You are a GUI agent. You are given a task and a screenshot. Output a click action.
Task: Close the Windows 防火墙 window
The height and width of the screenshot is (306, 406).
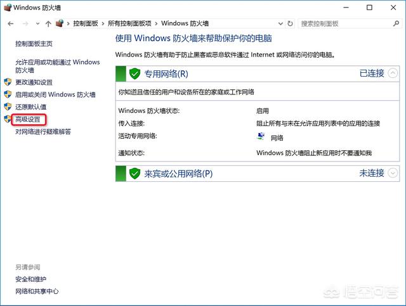(x=393, y=8)
